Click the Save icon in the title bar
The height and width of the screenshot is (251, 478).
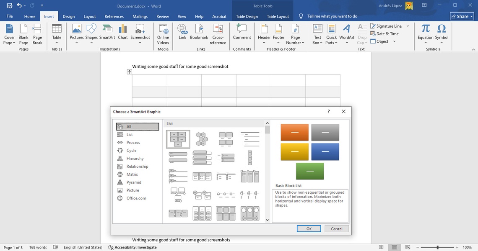[x=10, y=5]
